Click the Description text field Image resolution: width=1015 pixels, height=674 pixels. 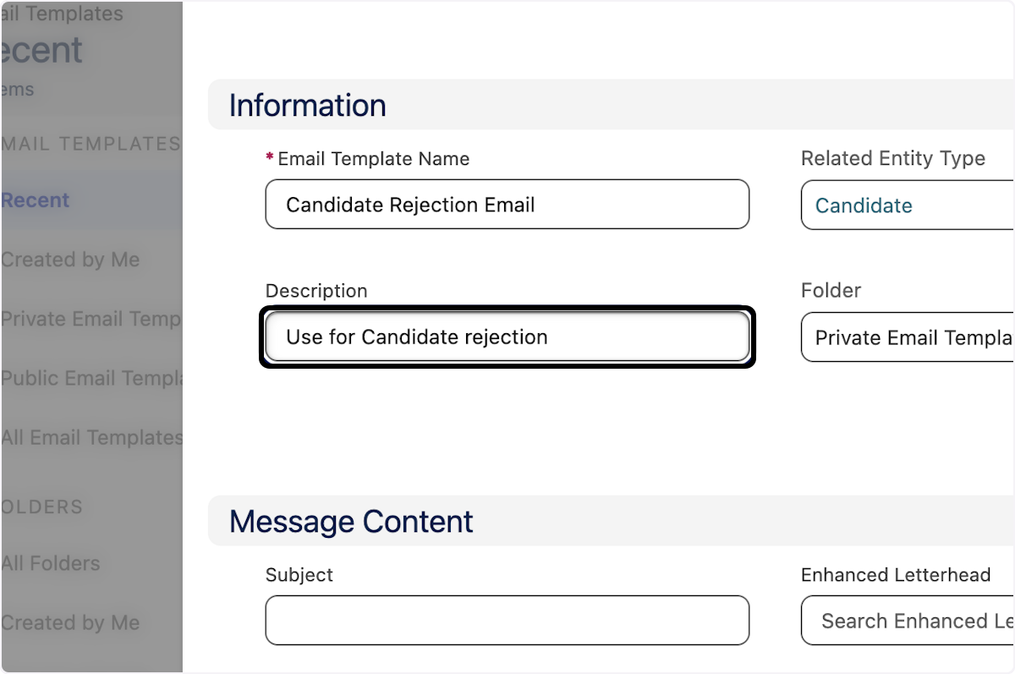point(507,337)
